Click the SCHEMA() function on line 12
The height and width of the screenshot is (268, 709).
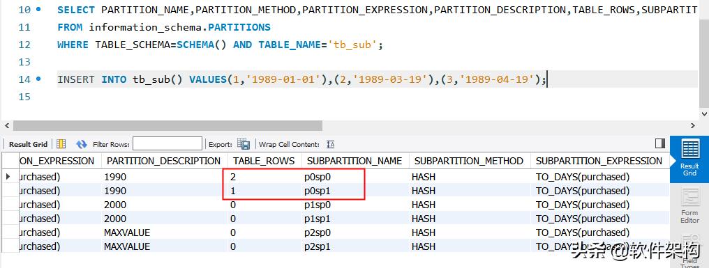(202, 45)
